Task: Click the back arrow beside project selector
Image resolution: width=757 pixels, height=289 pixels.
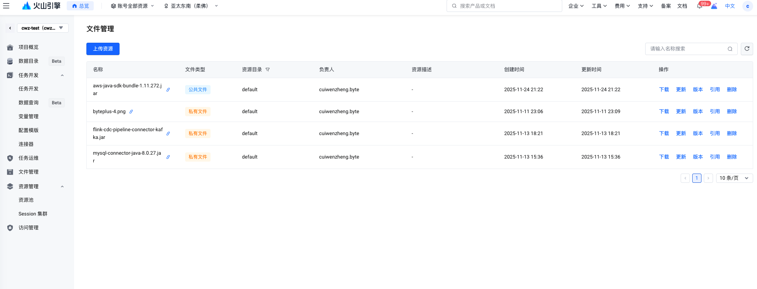Action: click(10, 28)
